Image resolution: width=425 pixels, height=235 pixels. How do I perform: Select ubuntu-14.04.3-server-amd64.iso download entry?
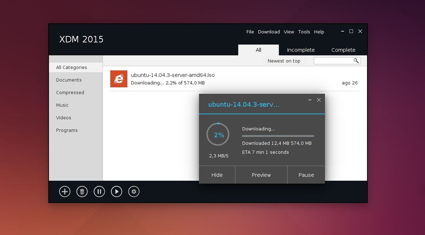tap(234, 79)
